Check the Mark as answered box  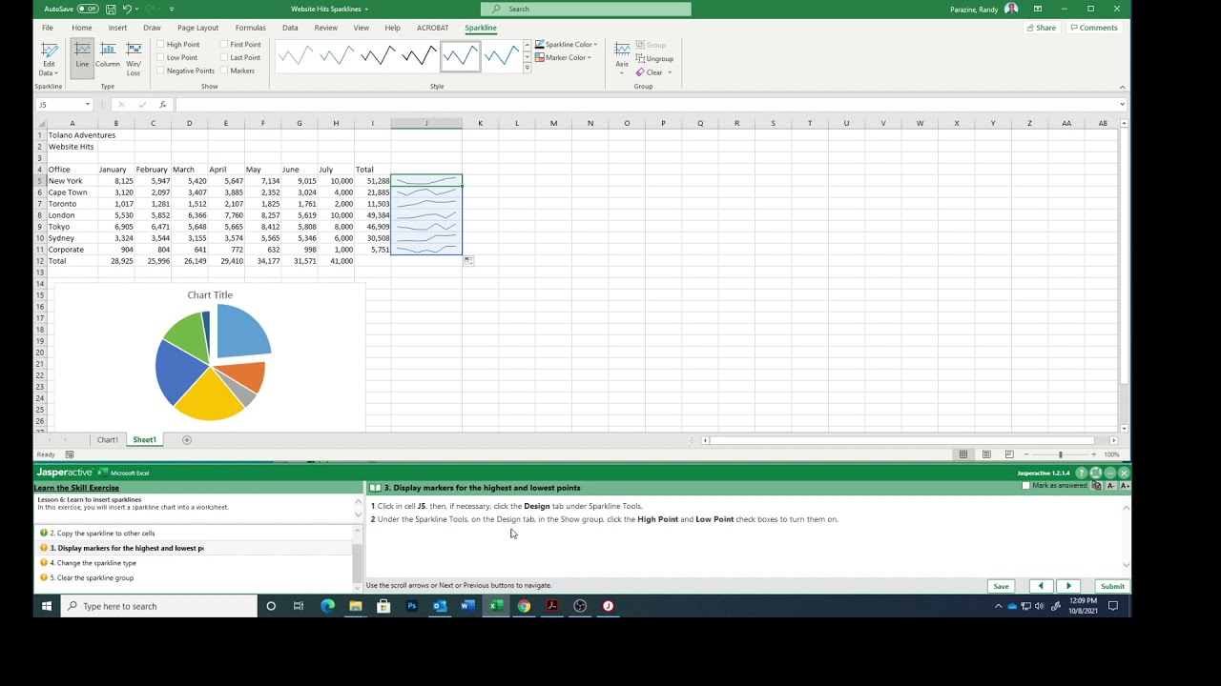1026,486
